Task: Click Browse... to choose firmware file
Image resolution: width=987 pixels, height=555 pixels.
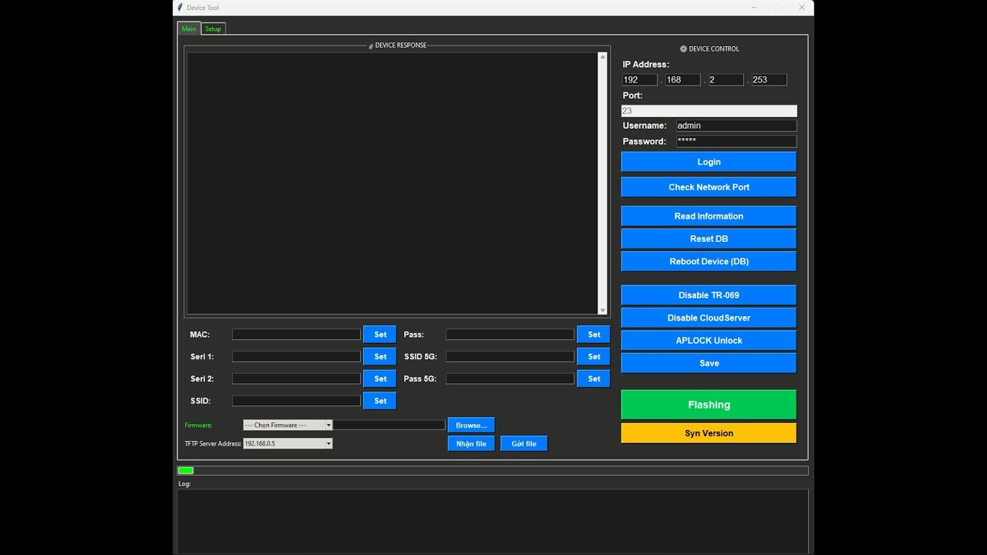Action: 471,425
